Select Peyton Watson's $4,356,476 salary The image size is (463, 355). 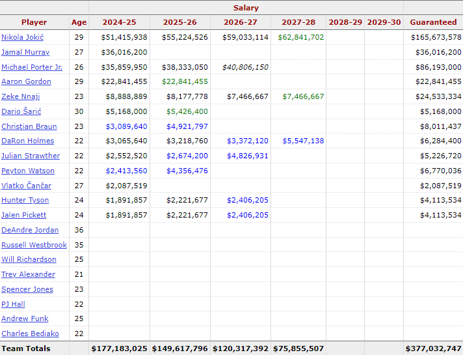[x=187, y=171]
